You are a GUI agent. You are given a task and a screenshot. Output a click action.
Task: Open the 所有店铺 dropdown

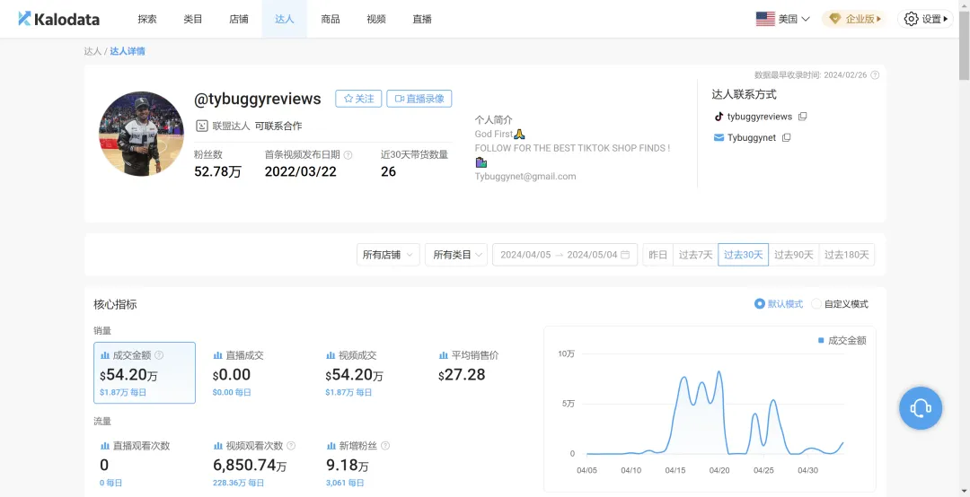(x=389, y=255)
